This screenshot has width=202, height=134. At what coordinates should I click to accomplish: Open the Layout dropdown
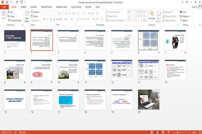pyautogui.click(x=35, y=12)
